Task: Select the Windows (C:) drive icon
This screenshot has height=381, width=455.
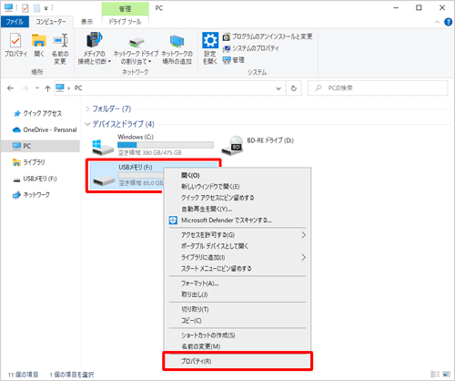Action: click(x=103, y=147)
